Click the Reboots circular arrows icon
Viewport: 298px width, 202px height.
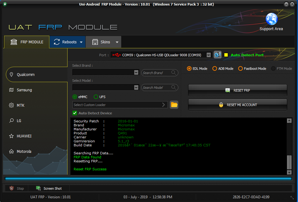(57, 42)
